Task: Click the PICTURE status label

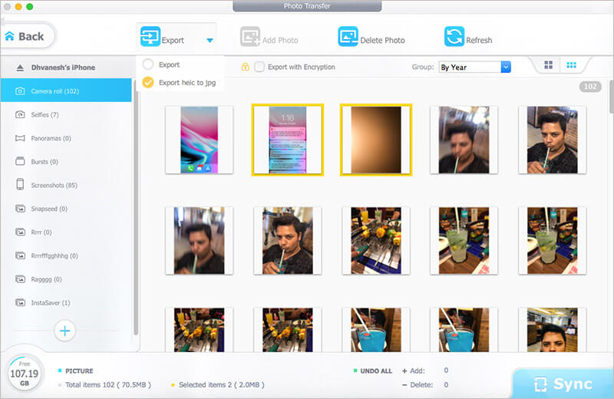Action: coord(79,371)
